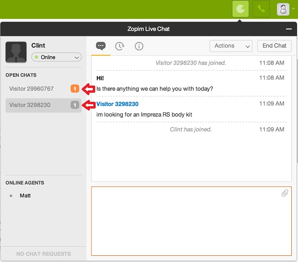Click the attachment paperclip icon
The height and width of the screenshot is (262, 298).
point(285,193)
